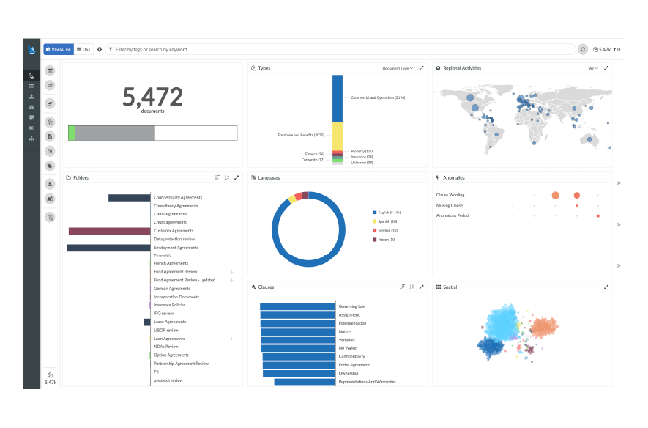Click the gray segment of the documents progress bar
648x428 pixels.
click(115, 133)
